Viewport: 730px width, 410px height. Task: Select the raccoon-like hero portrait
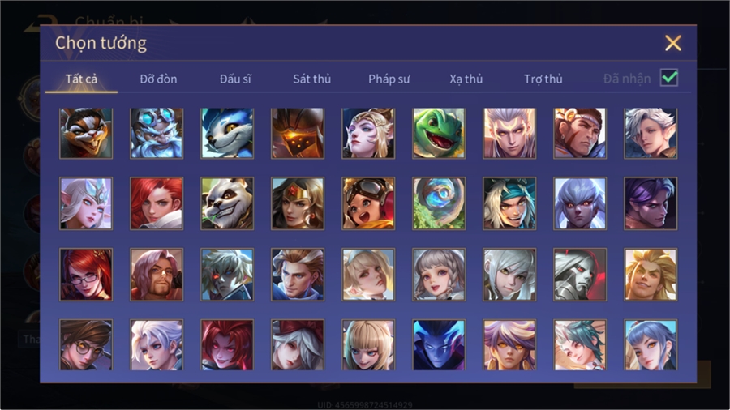[x=86, y=134]
